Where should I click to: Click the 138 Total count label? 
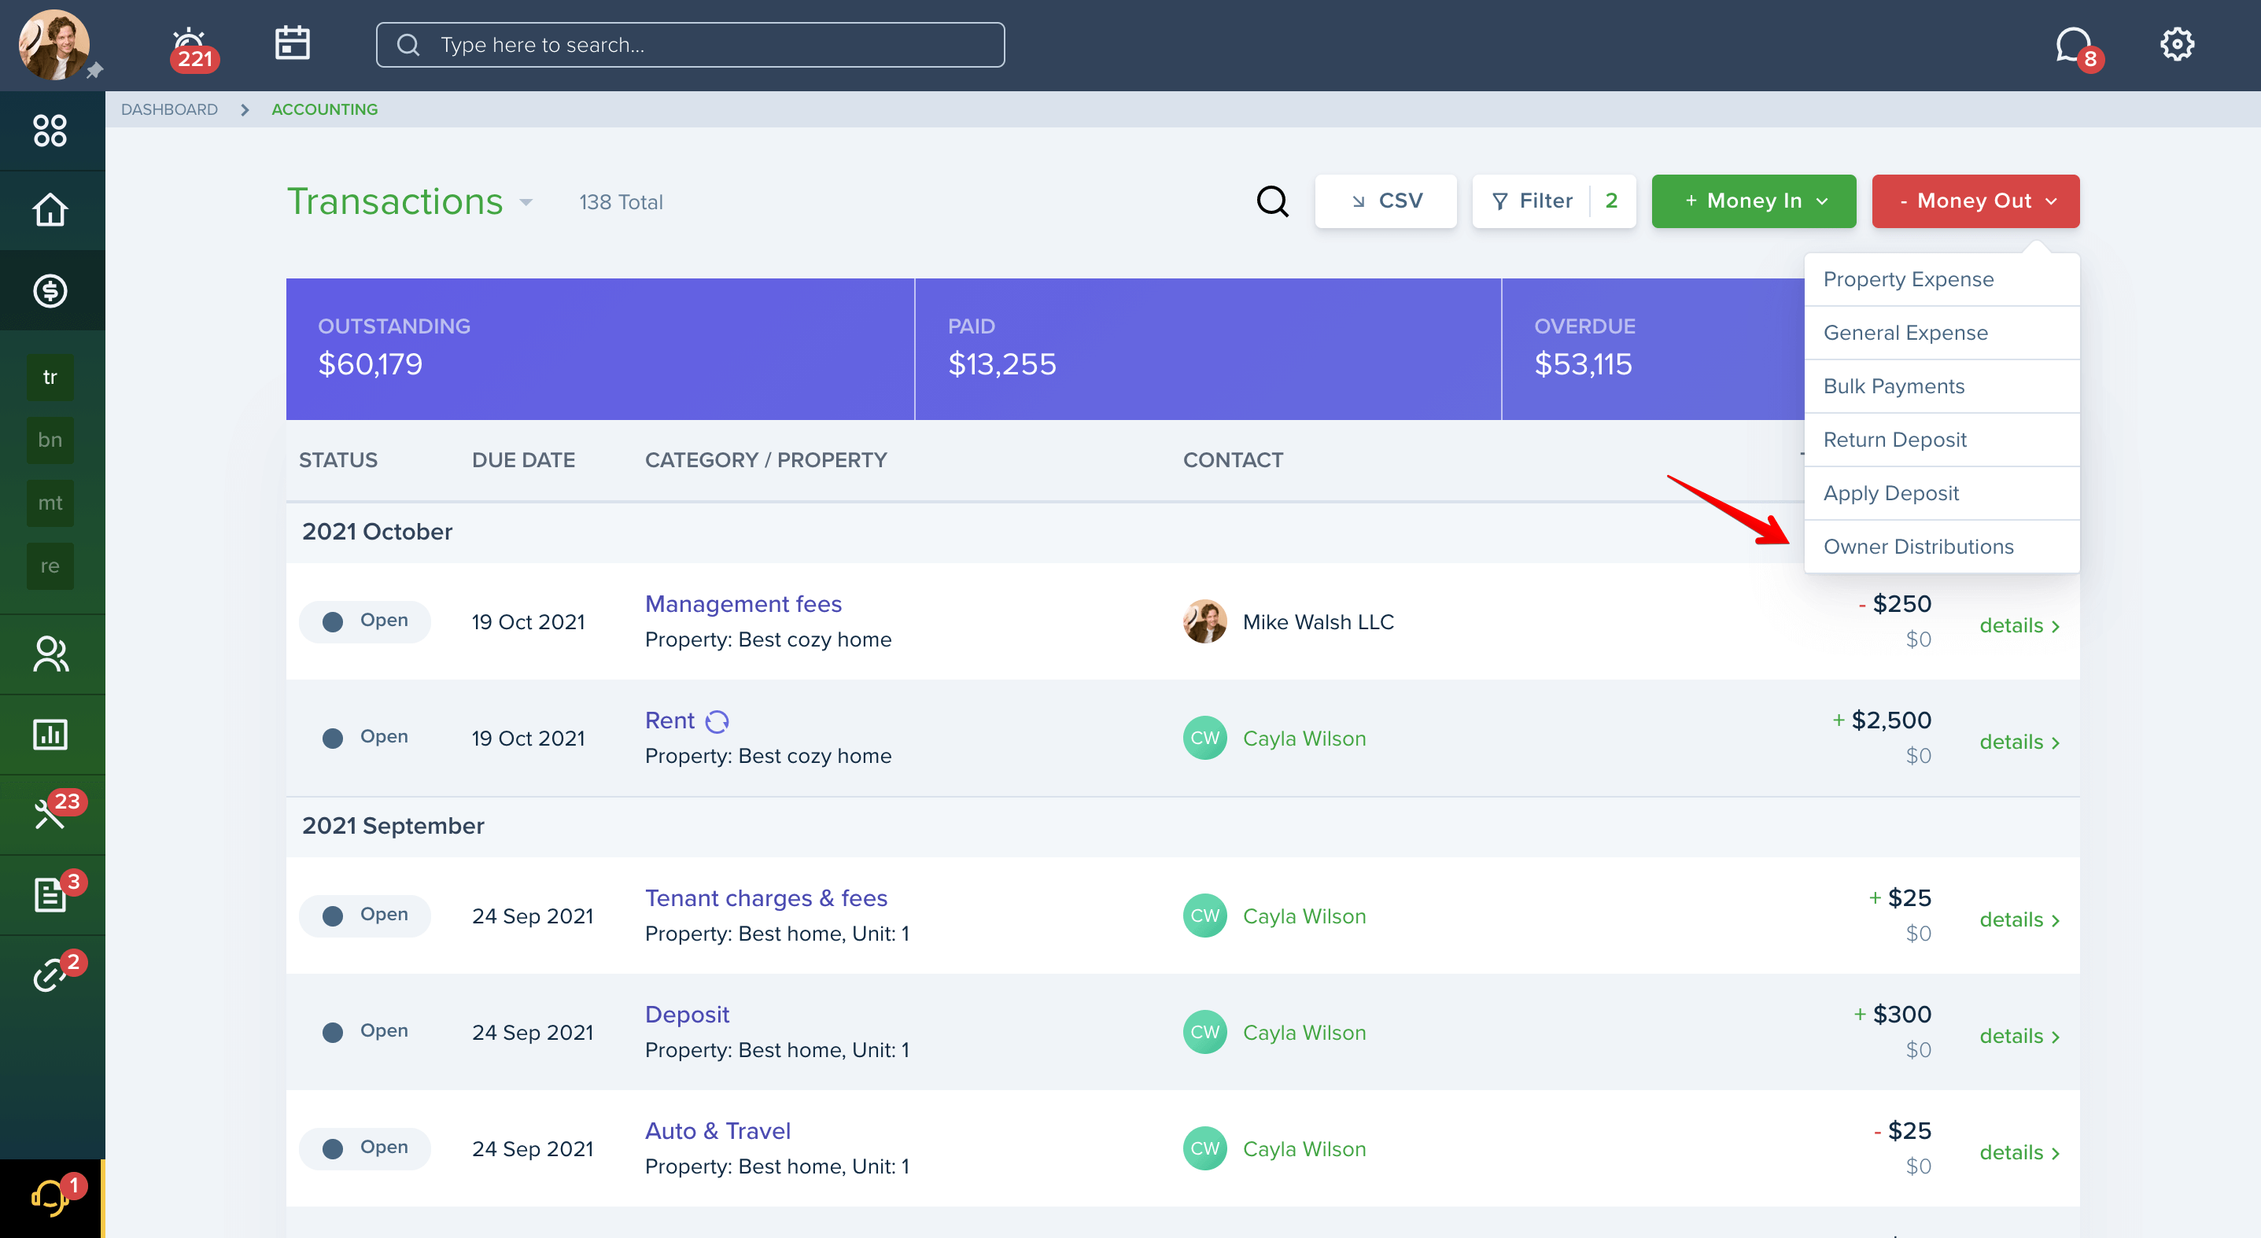(x=621, y=202)
